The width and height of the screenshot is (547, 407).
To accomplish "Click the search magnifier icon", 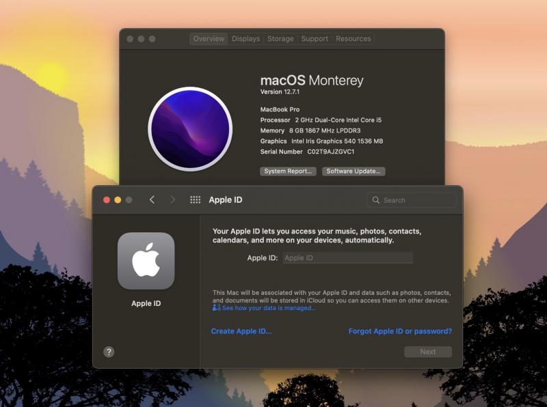I will [x=375, y=200].
